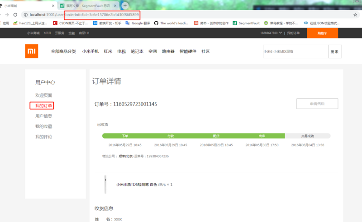Open 云服务 link in top bar

(x=60, y=33)
